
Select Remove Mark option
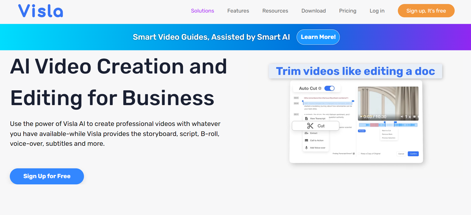(387, 134)
